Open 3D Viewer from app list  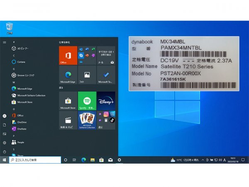click(20, 48)
